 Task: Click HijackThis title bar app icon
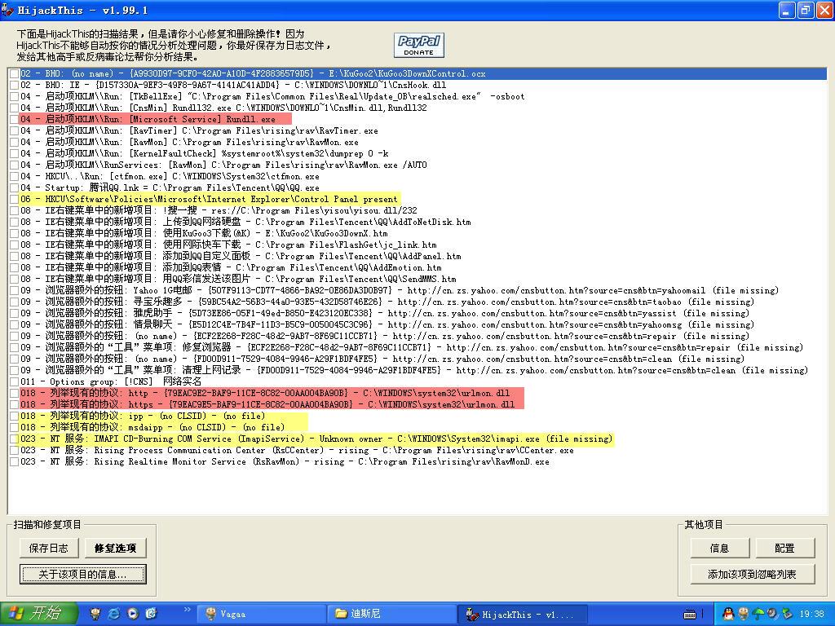7,10
